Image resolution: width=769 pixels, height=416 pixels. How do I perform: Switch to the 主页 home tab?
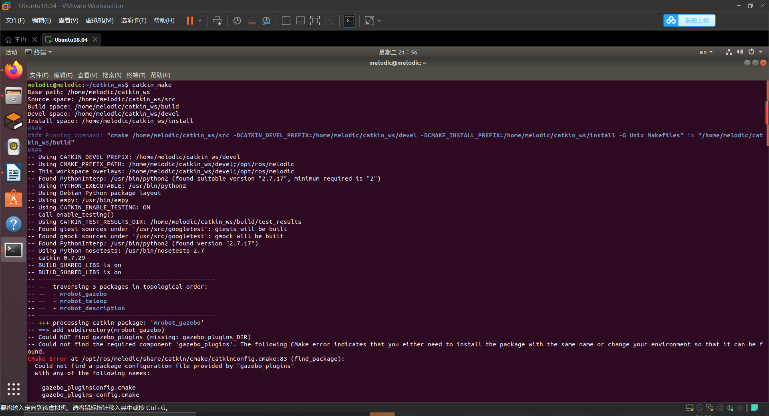click(16, 40)
